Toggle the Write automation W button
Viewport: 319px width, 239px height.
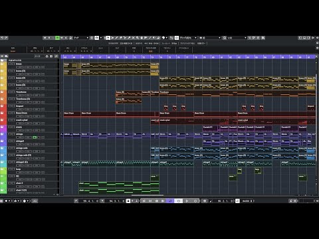coord(62,38)
